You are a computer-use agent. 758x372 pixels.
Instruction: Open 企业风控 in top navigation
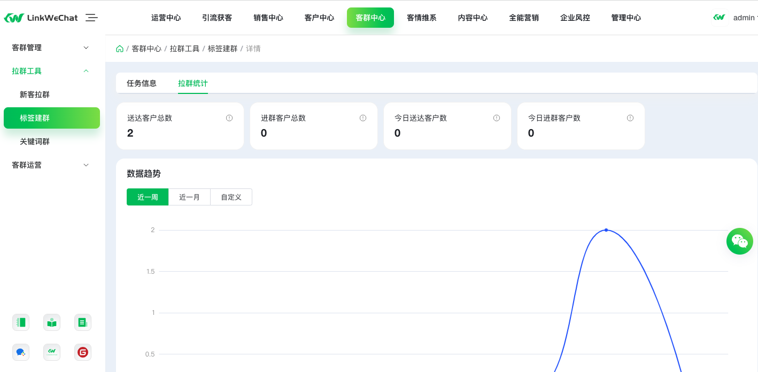[575, 18]
